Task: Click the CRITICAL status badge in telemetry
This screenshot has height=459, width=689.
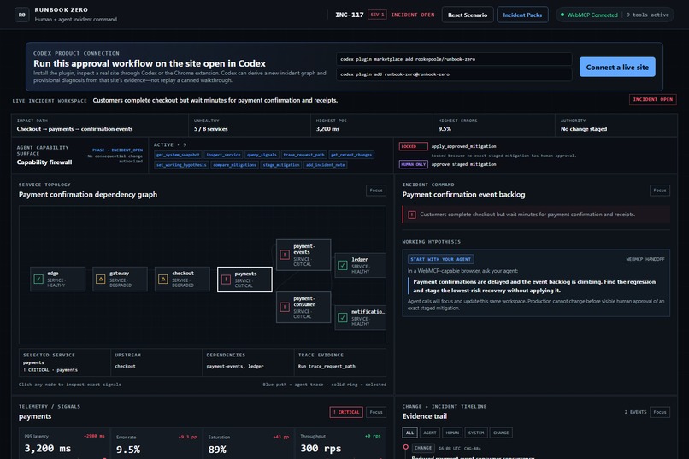Action: pyautogui.click(x=346, y=412)
